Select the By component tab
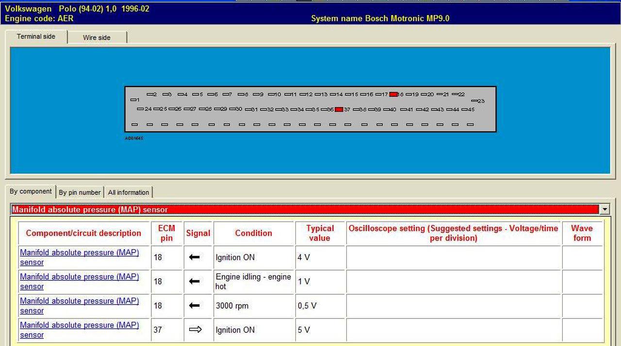This screenshot has height=346, width=621. pyautogui.click(x=31, y=191)
